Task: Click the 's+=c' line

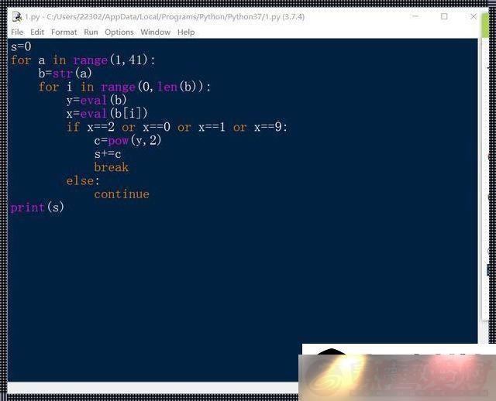Action: click(x=108, y=154)
